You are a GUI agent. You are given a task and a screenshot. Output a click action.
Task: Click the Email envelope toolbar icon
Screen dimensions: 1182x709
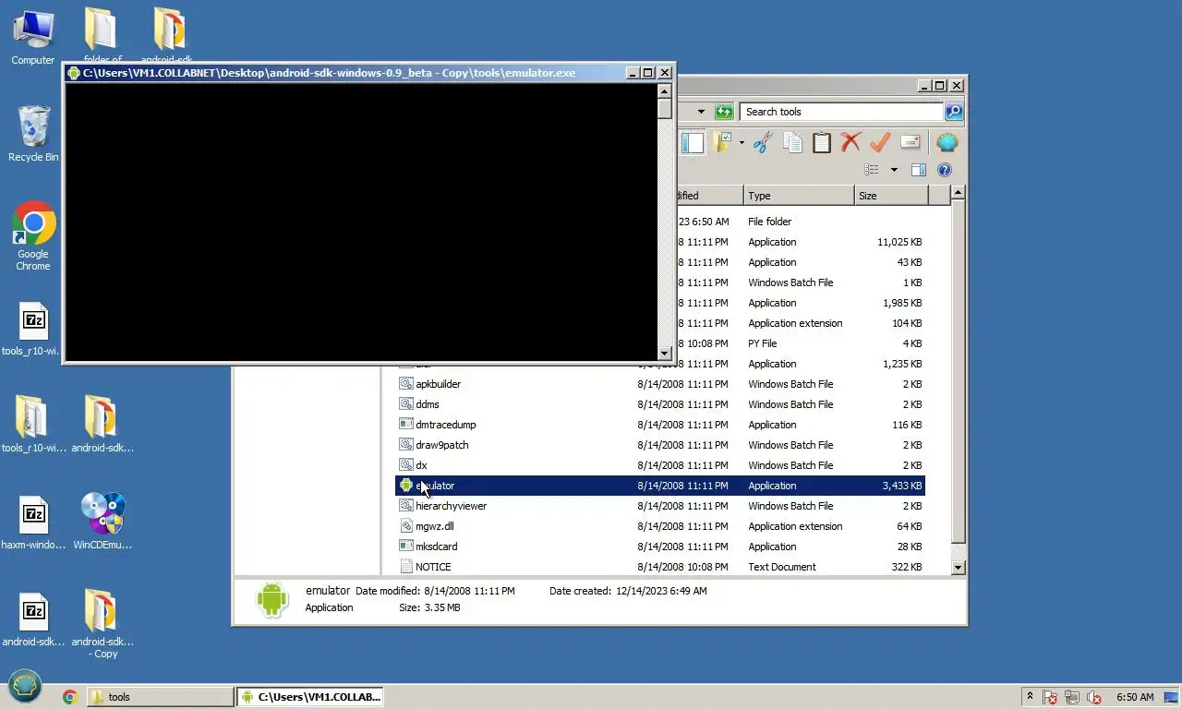pyautogui.click(x=911, y=142)
